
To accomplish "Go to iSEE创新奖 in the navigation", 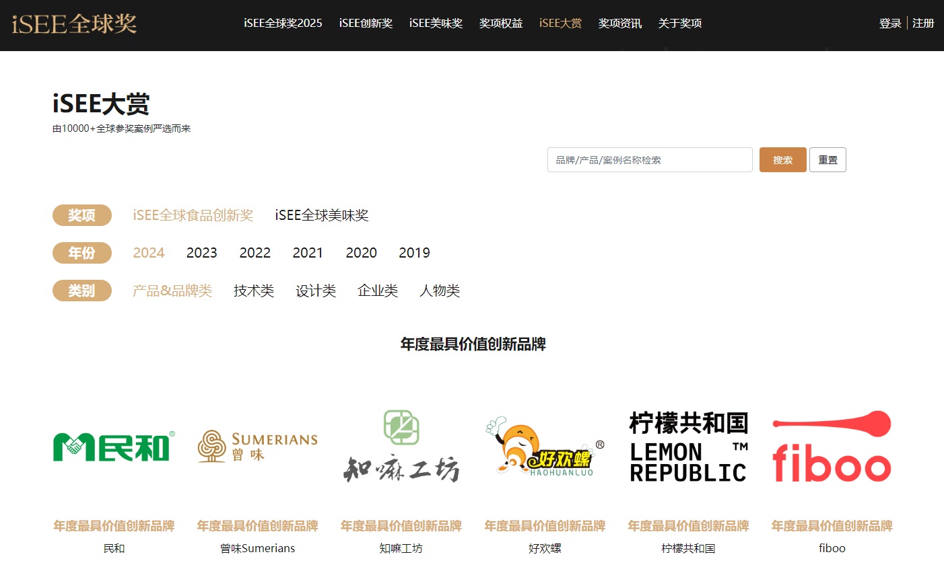I will [366, 24].
